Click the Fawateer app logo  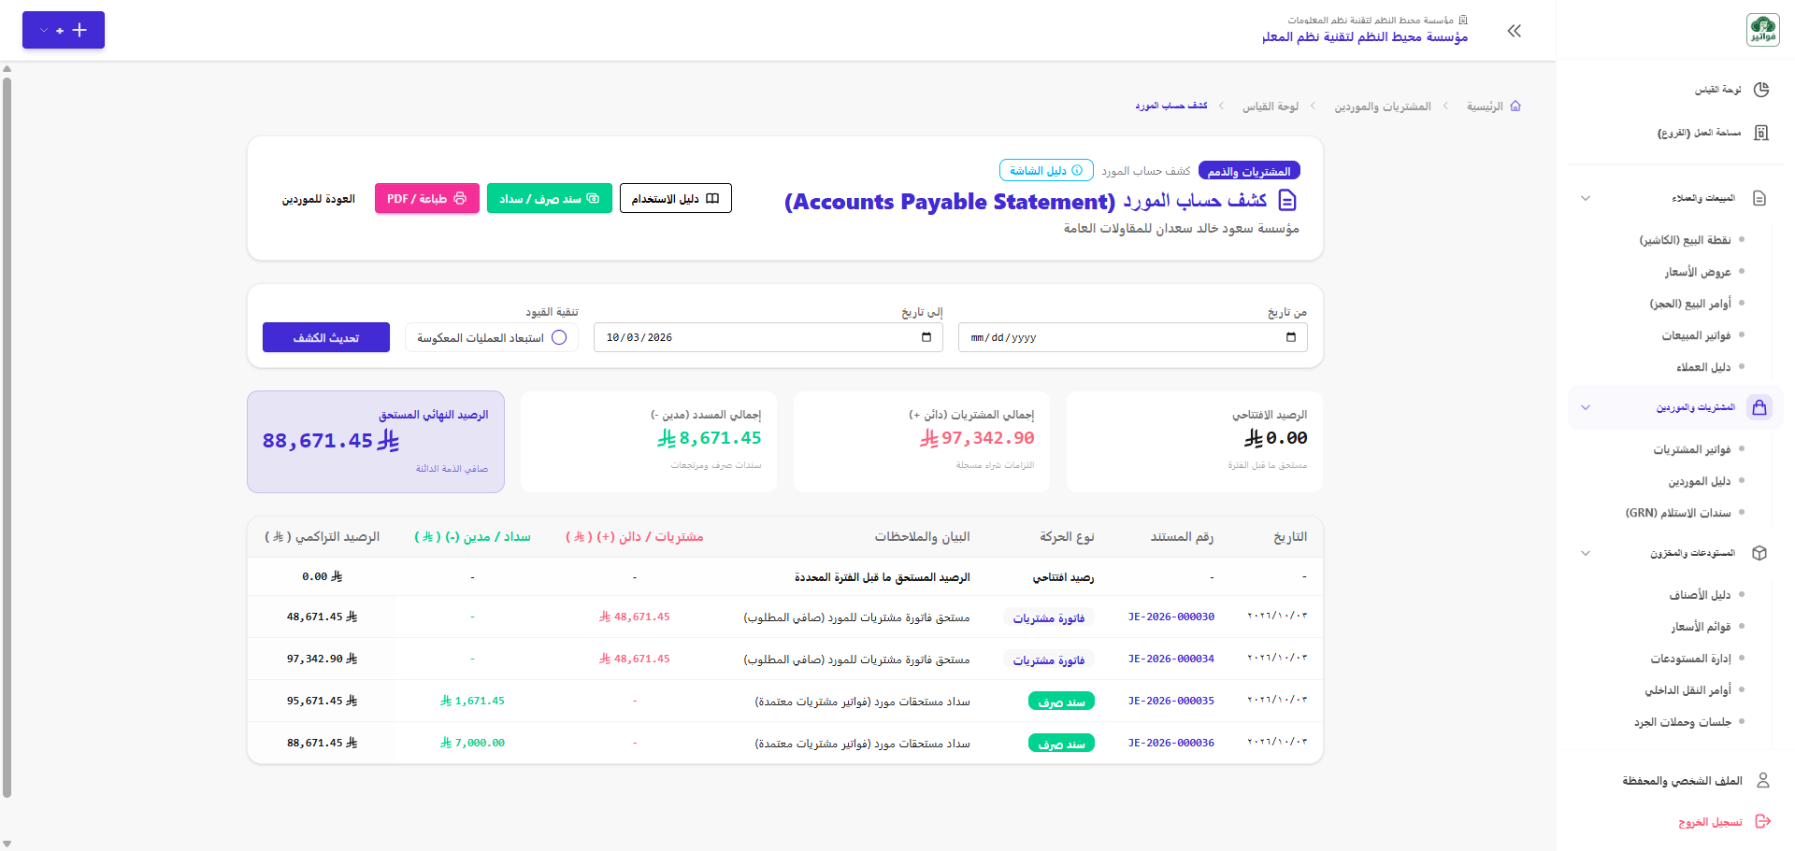pos(1763,30)
